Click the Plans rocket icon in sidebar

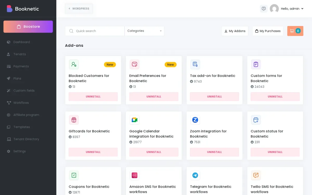pos(9,79)
